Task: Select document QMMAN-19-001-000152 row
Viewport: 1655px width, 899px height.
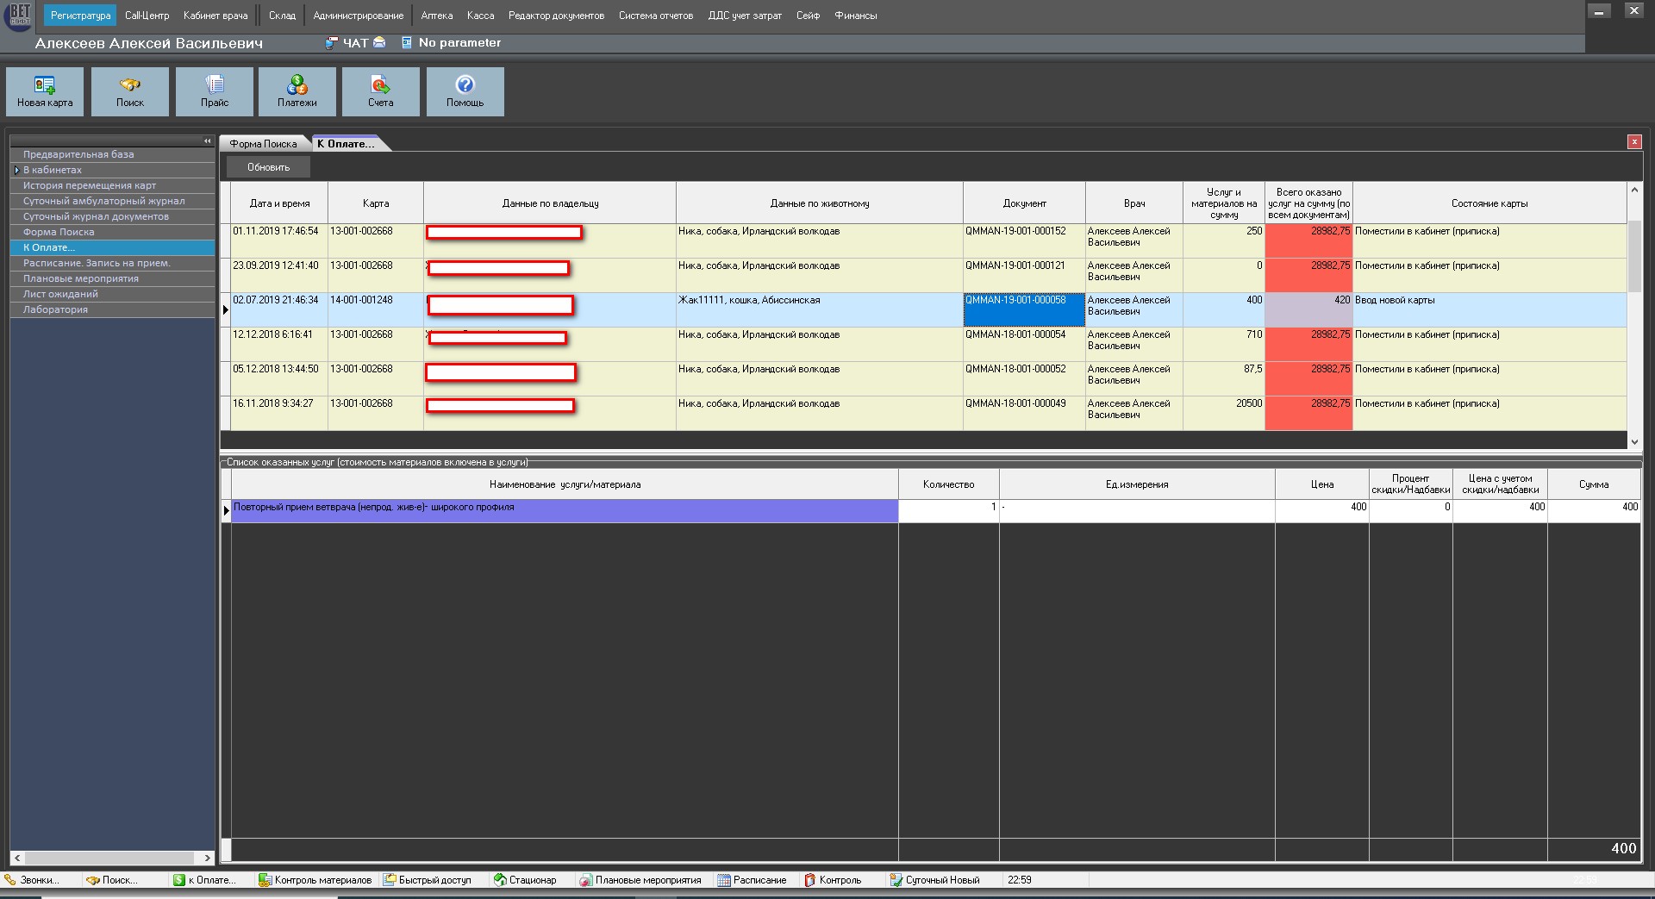Action: [1015, 231]
